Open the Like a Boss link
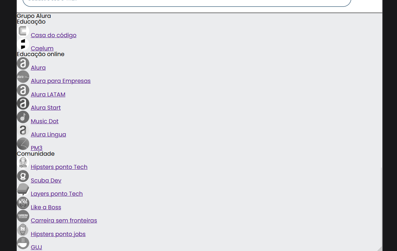This screenshot has width=397, height=251. click(x=46, y=207)
